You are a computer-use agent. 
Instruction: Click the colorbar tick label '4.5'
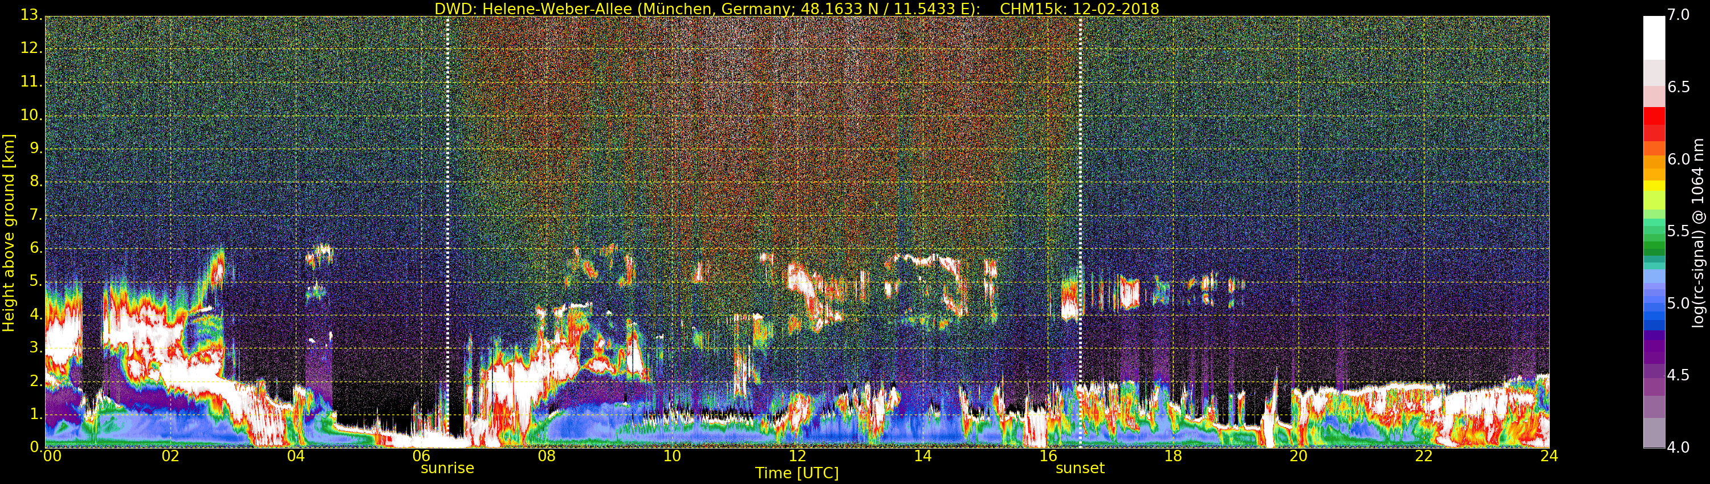point(1679,376)
